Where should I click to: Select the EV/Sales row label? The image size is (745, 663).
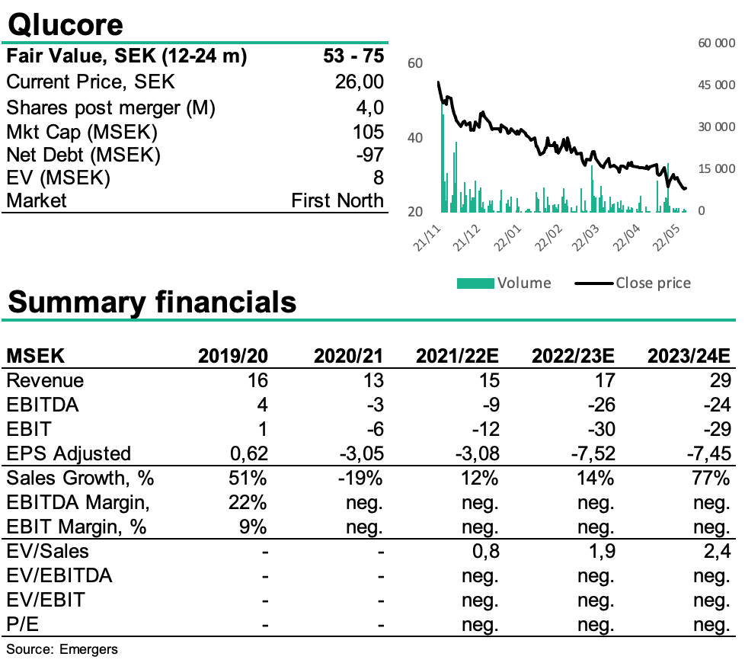pos(47,551)
